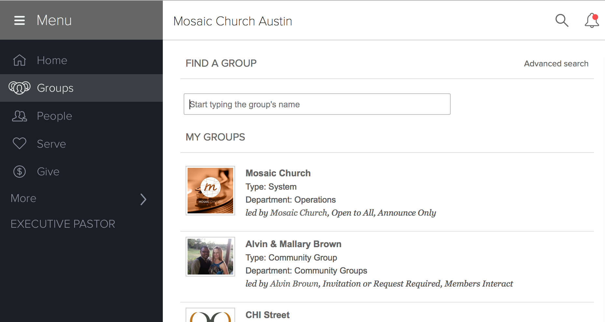The height and width of the screenshot is (322, 605).
Task: Click the Groups icon in sidebar
Action: click(19, 88)
